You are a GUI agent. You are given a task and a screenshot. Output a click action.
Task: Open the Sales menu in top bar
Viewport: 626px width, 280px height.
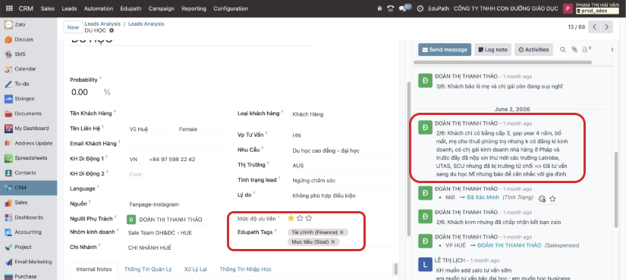pyautogui.click(x=48, y=8)
